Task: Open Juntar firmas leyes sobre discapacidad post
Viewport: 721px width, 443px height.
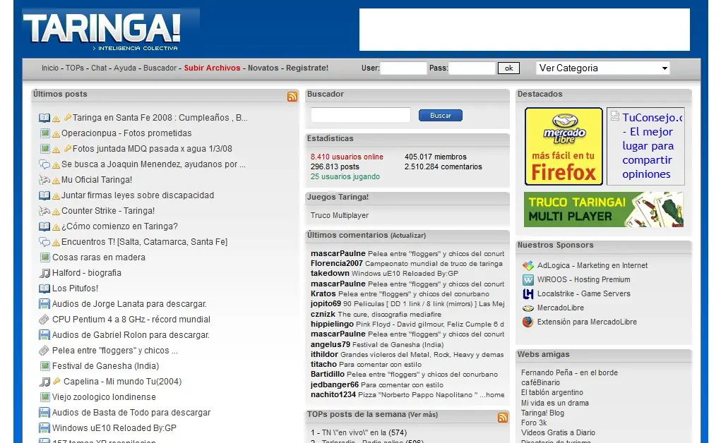Action: 138,195
